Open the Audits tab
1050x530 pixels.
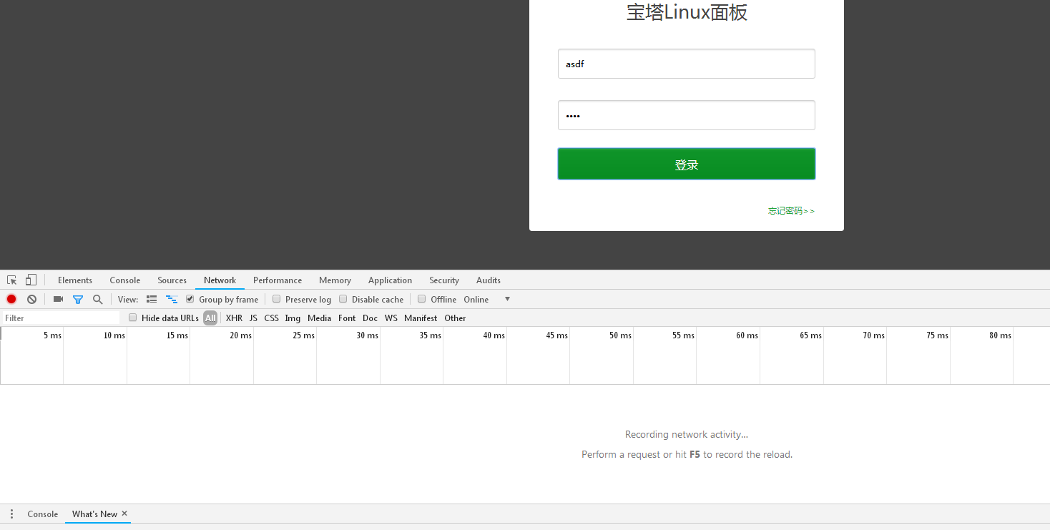489,280
